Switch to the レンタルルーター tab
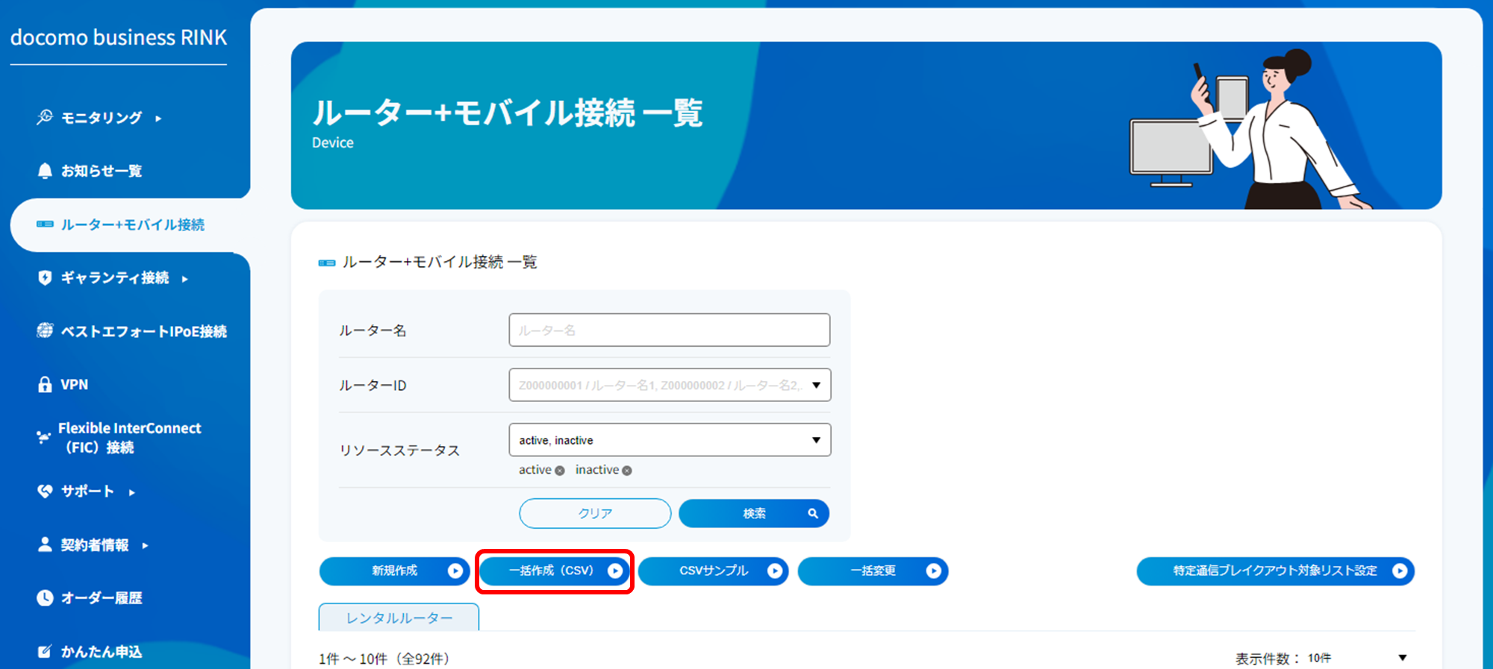This screenshot has height=669, width=1493. [399, 618]
